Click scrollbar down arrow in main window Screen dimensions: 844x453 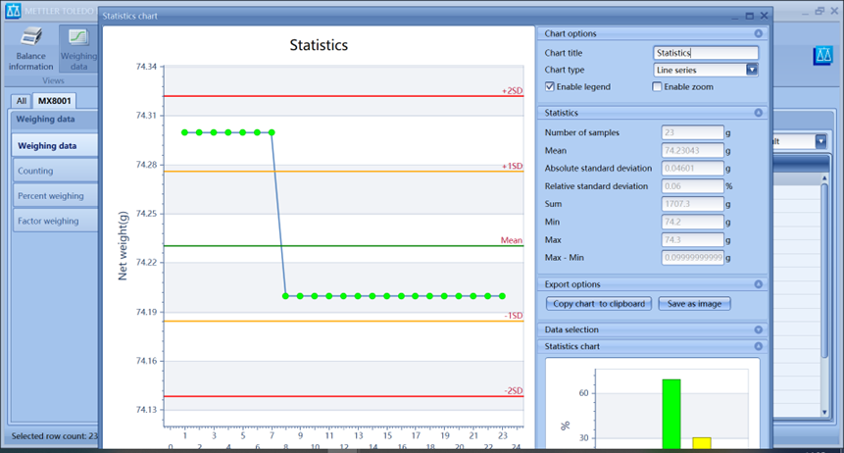click(824, 413)
